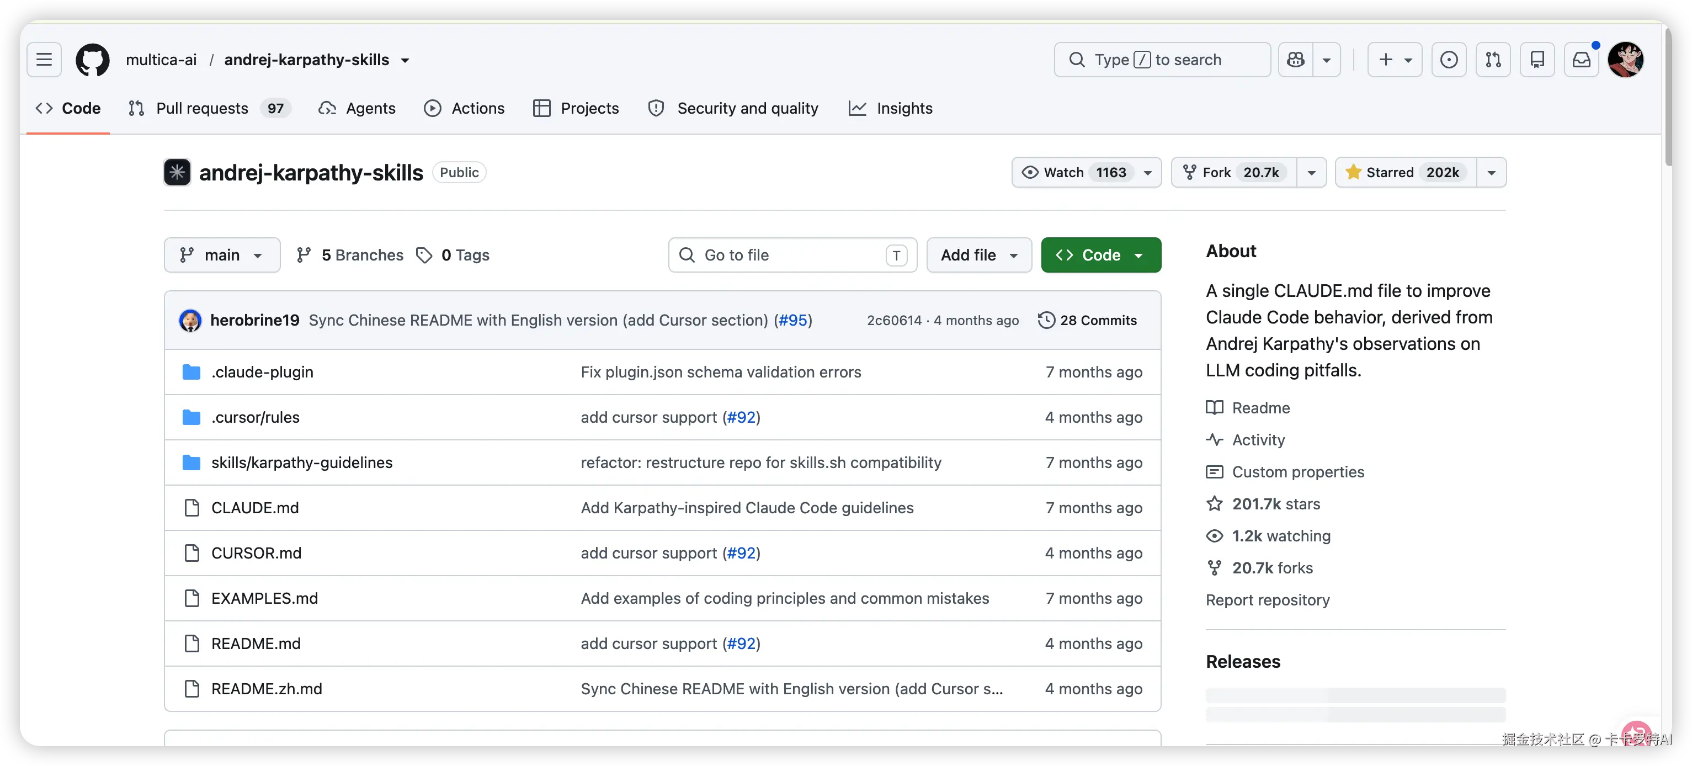Open Custom properties in About
The width and height of the screenshot is (1692, 766).
pyautogui.click(x=1285, y=472)
